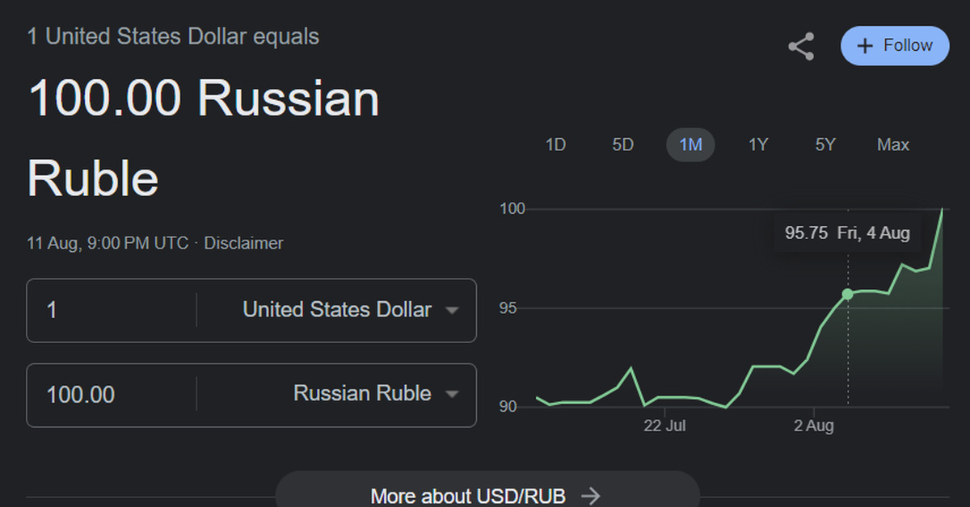
Task: Click the 22 Jul date label on chart
Action: [x=664, y=425]
